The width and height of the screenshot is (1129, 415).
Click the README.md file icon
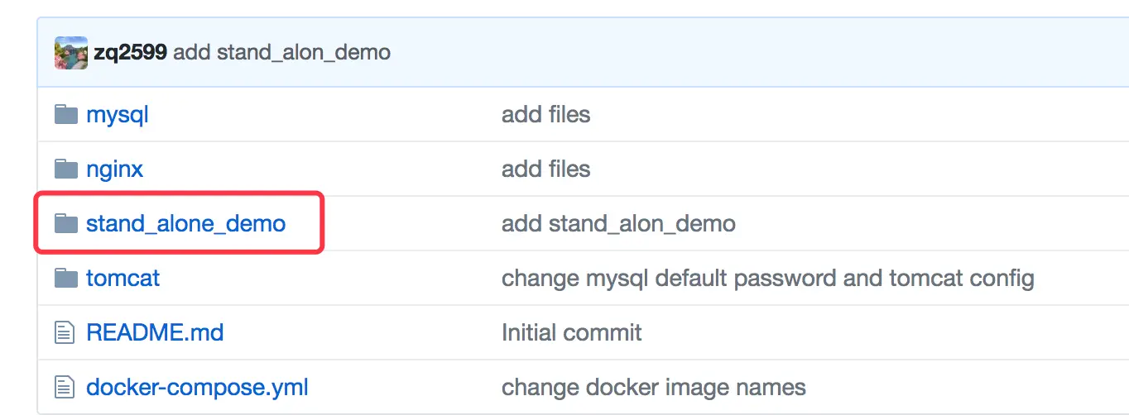click(x=65, y=332)
